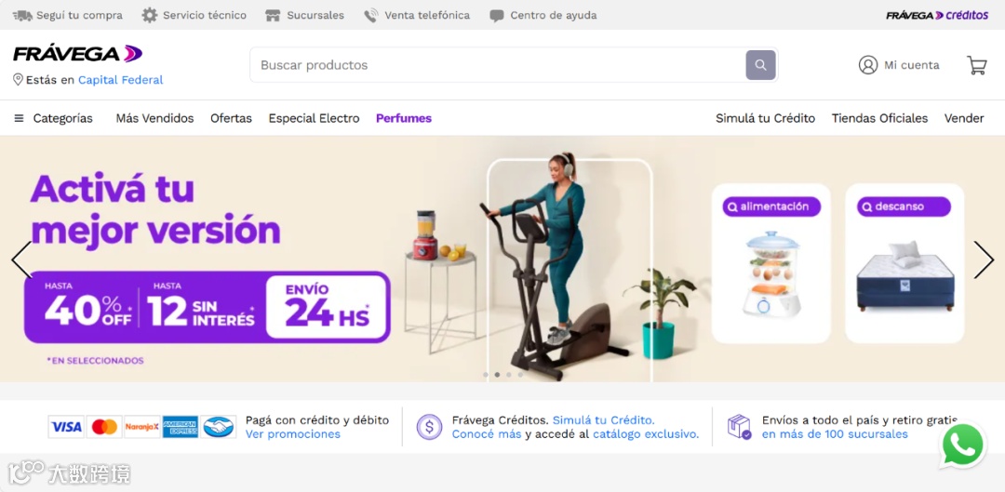Open the WhatsApp chat bubble
The height and width of the screenshot is (492, 1005).
(x=963, y=445)
